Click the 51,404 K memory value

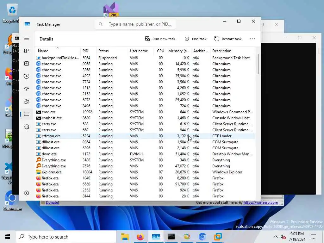point(182,154)
